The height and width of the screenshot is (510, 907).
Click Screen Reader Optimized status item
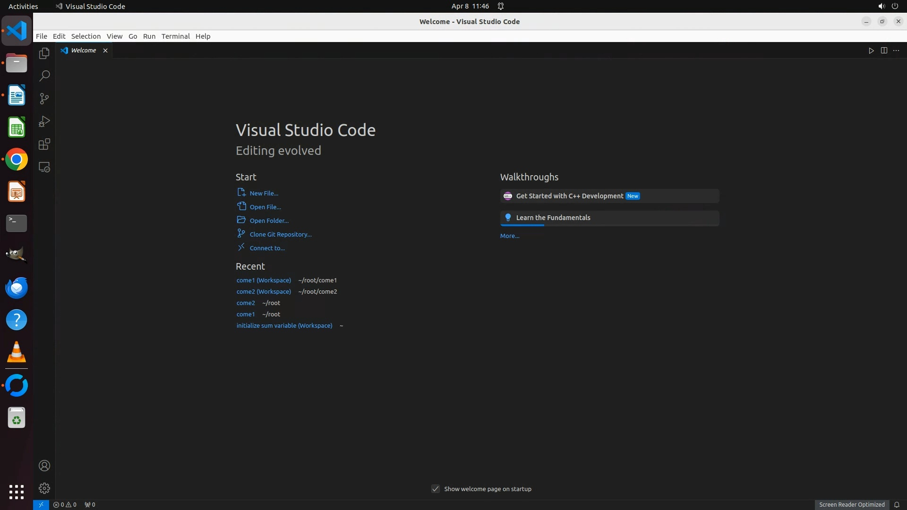pos(852,504)
